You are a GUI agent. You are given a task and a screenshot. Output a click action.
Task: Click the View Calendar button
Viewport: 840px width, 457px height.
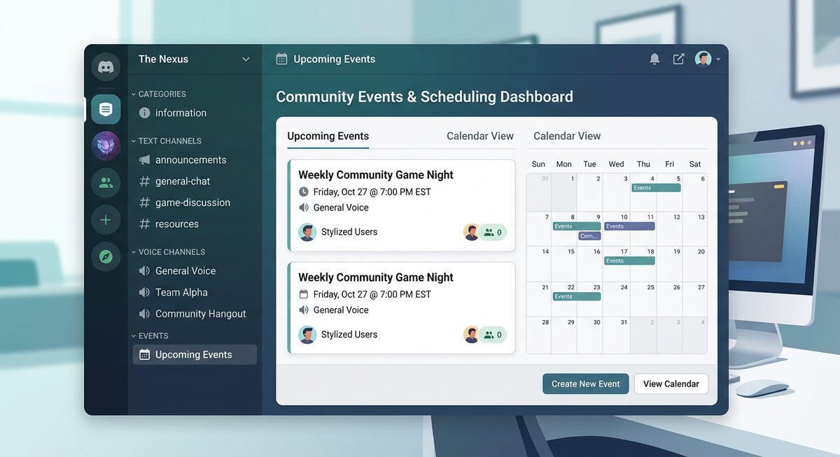tap(671, 384)
